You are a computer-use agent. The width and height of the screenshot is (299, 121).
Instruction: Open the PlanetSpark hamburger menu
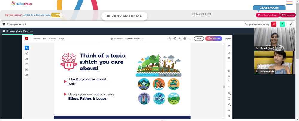pyautogui.click(x=289, y=3)
